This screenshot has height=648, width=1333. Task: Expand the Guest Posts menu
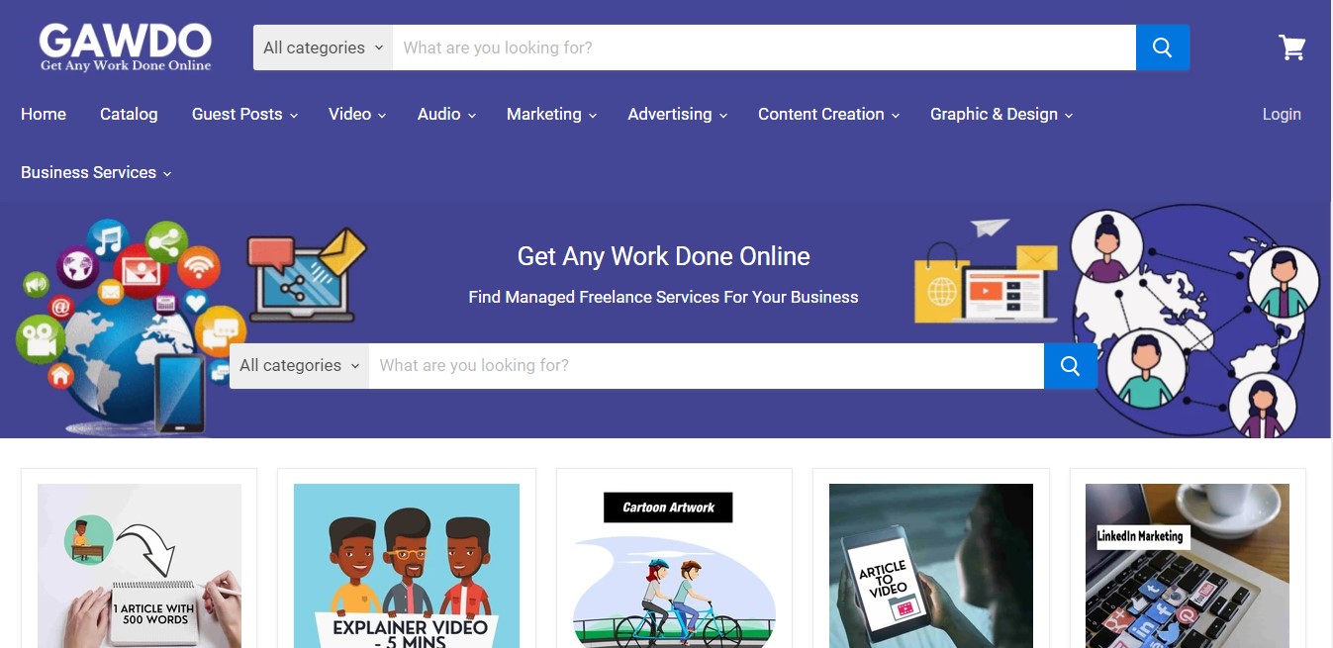(244, 115)
